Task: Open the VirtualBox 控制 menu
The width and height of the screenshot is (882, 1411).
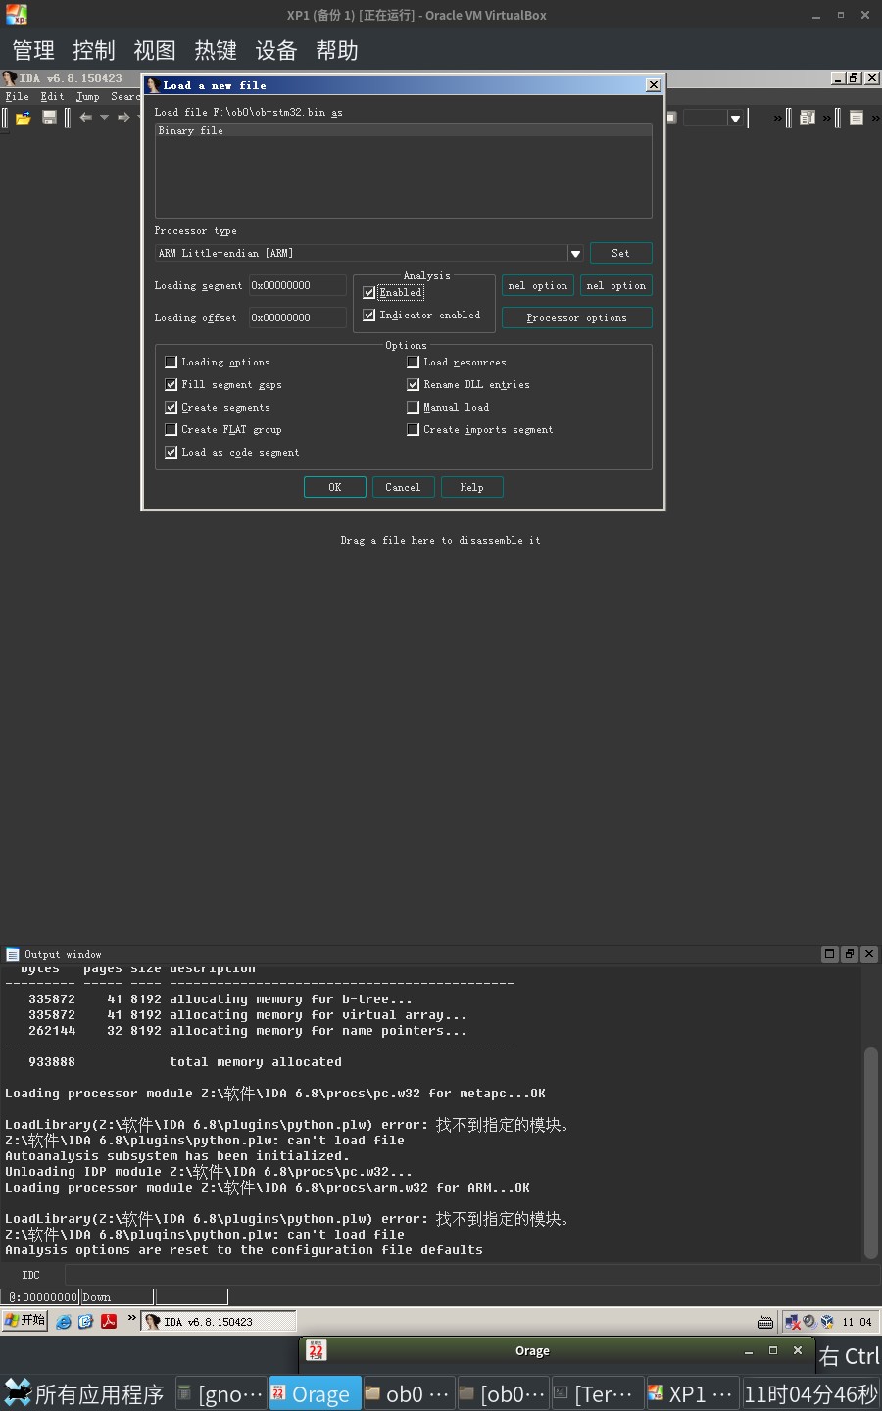Action: coord(94,50)
